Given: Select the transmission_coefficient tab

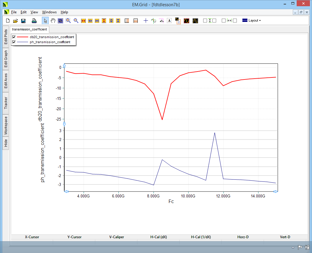Looking at the screenshot, I should click(29, 29).
